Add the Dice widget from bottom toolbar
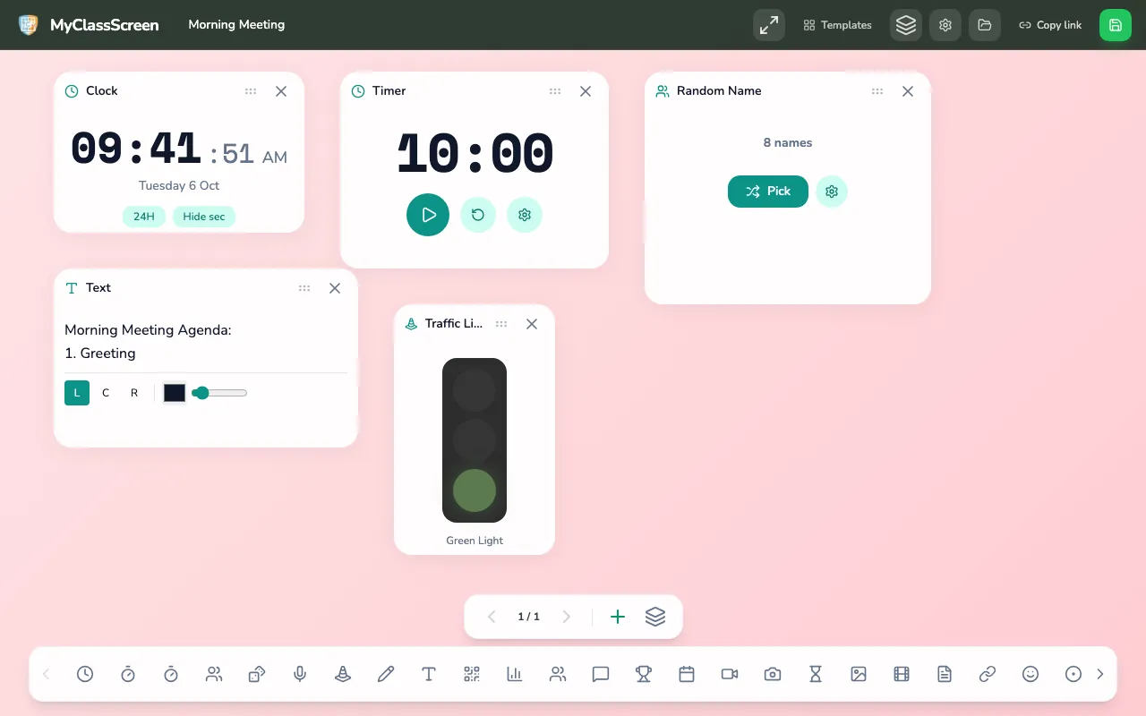 click(257, 674)
